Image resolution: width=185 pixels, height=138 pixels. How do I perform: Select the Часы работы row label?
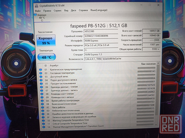[59, 107]
